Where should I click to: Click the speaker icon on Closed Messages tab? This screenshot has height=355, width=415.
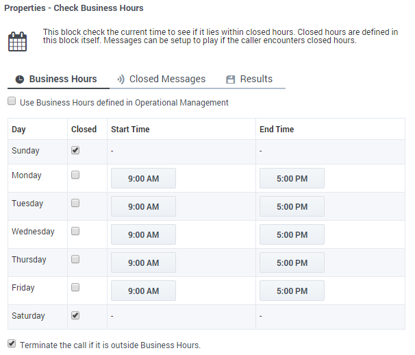pyautogui.click(x=121, y=79)
